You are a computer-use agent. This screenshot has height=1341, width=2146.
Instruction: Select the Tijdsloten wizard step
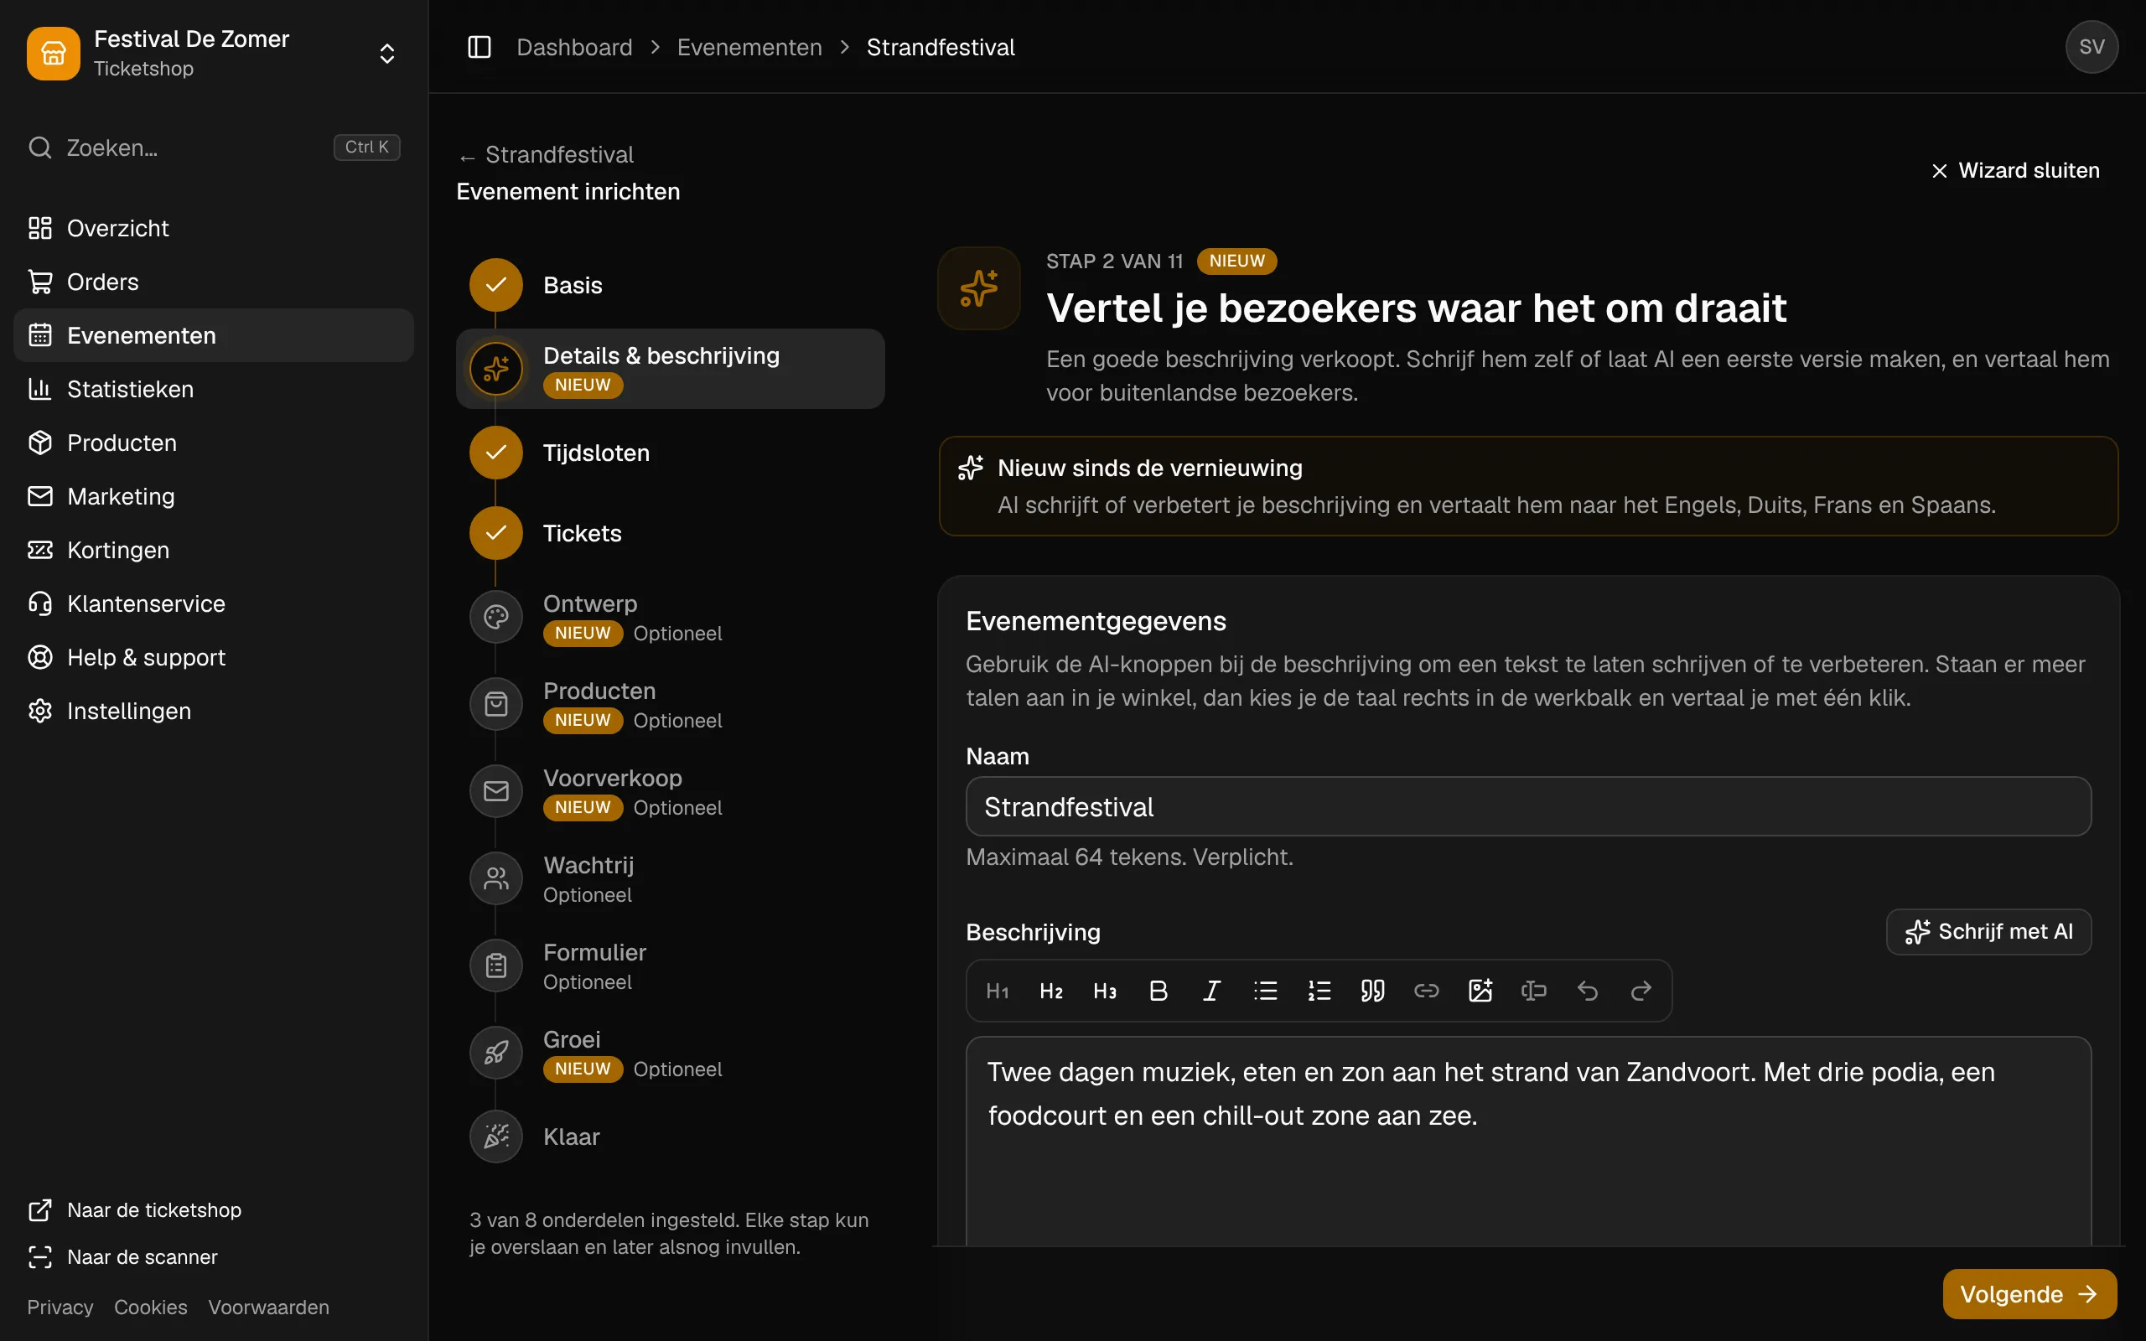[671, 453]
